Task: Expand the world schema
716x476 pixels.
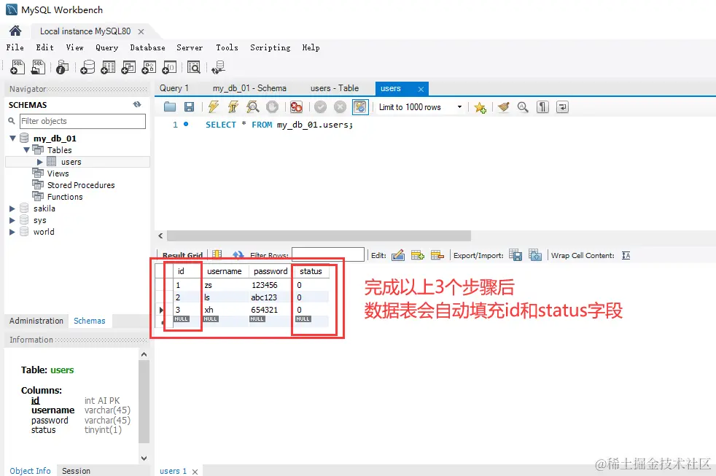Action: coord(12,232)
